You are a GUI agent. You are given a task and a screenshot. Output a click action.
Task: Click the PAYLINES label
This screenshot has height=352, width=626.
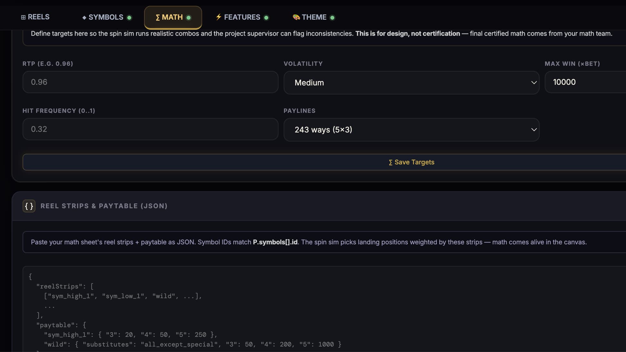point(299,111)
